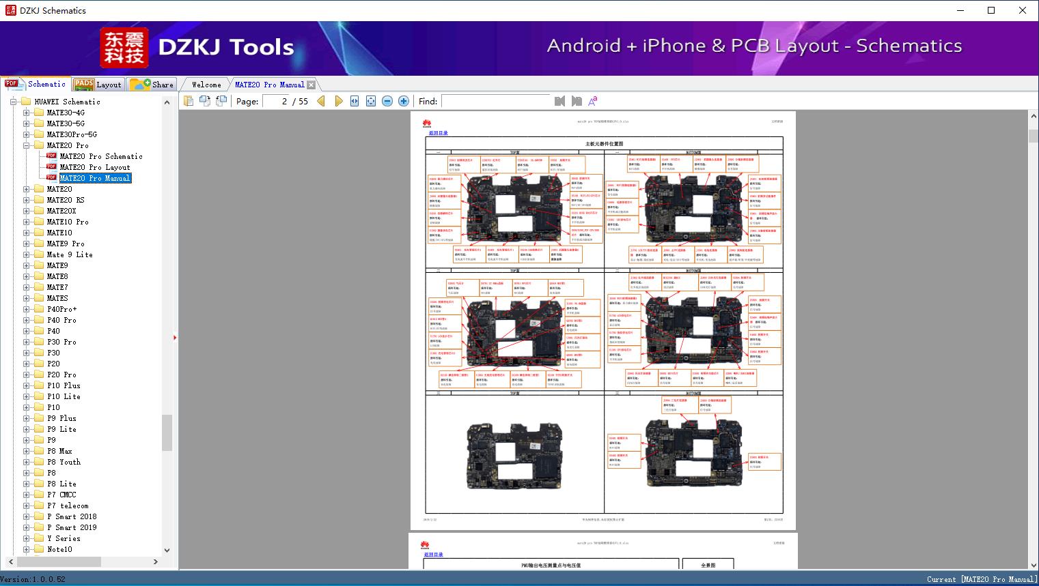This screenshot has width=1039, height=586.
Task: Collapse the MATE20 Pro tree node
Action: pos(27,145)
